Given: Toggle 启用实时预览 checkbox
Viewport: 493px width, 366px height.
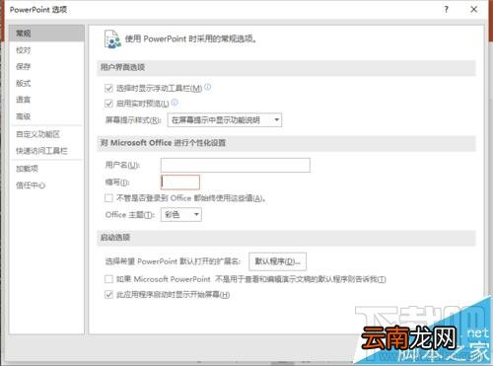Looking at the screenshot, I should click(x=108, y=104).
